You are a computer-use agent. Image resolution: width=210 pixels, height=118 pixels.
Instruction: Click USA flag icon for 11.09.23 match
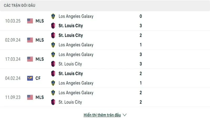30,97
